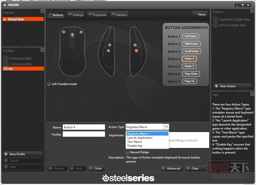Expand Default profiles group

coord(6,58)
